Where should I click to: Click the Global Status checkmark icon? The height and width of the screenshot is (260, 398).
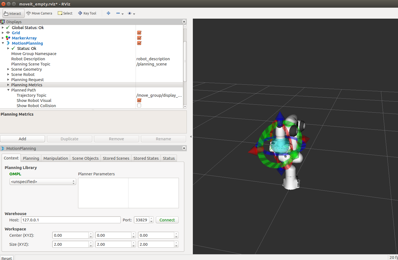[8, 27]
